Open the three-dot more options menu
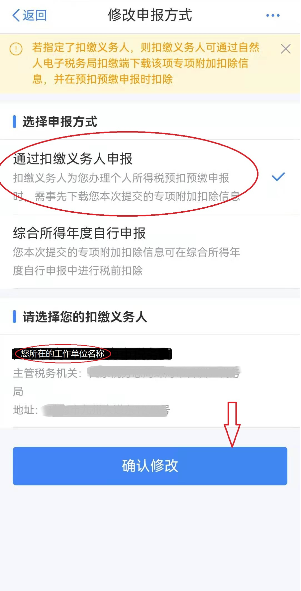Screen dimensions: 301x591 [273, 15]
